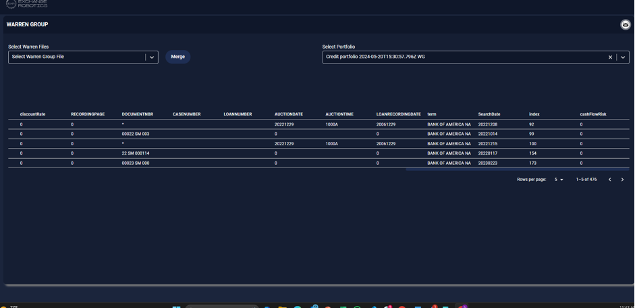Open the Select Portfolio dropdown chevron
The width and height of the screenshot is (635, 308).
(x=623, y=57)
